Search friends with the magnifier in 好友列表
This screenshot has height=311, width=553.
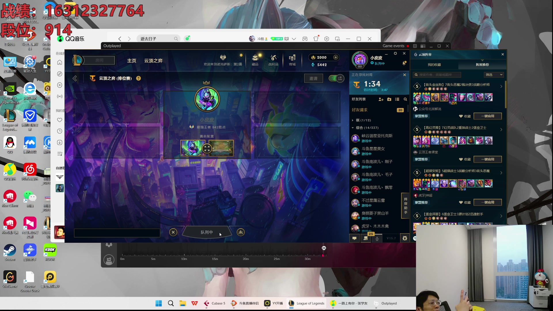(x=405, y=99)
